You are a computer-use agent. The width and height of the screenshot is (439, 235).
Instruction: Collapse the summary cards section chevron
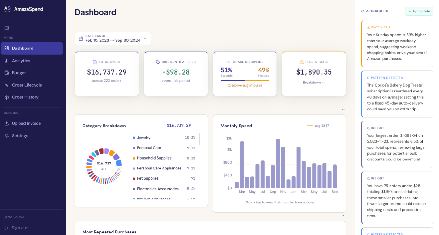click(x=343, y=109)
